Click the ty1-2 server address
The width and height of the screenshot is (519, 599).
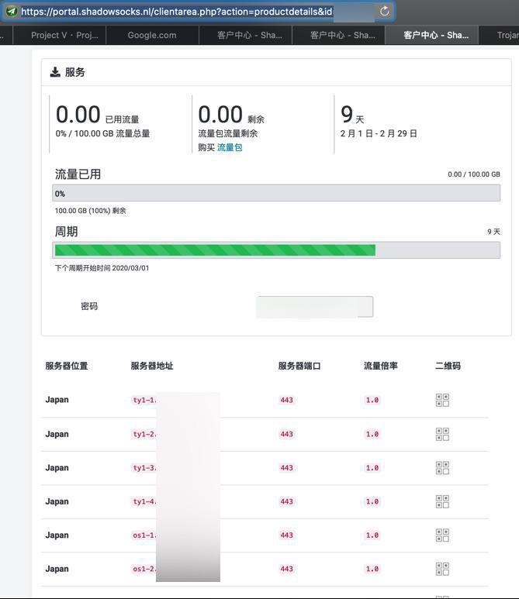144,434
